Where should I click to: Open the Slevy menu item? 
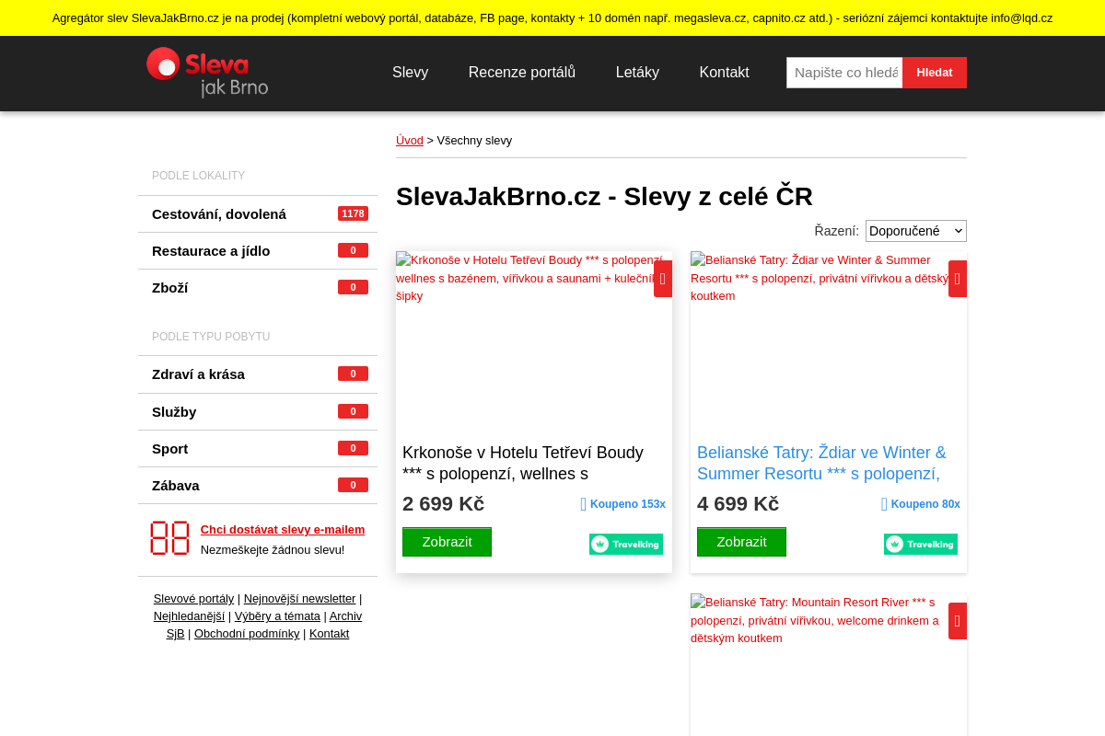click(x=411, y=73)
